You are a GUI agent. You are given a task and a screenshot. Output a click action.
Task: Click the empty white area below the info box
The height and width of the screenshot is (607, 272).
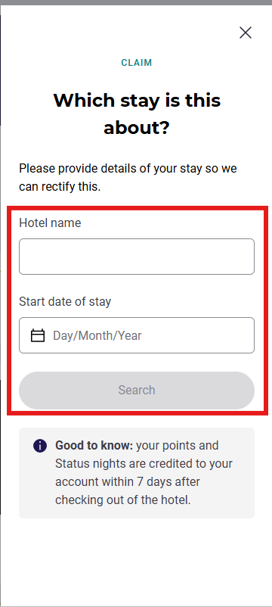(x=137, y=562)
